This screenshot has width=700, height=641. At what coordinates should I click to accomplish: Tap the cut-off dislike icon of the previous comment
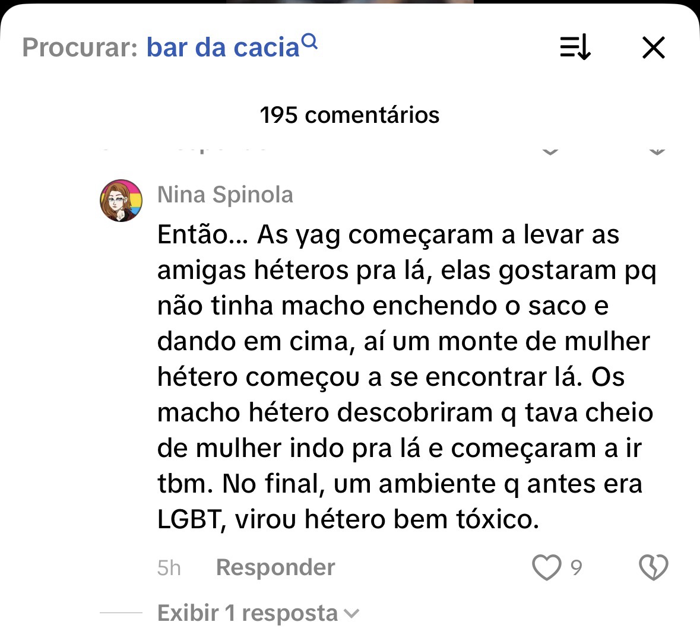[656, 149]
